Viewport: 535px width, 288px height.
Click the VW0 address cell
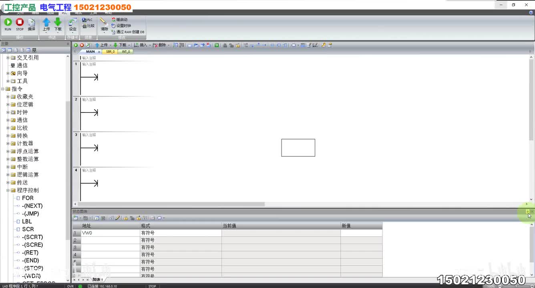pyautogui.click(x=110, y=233)
